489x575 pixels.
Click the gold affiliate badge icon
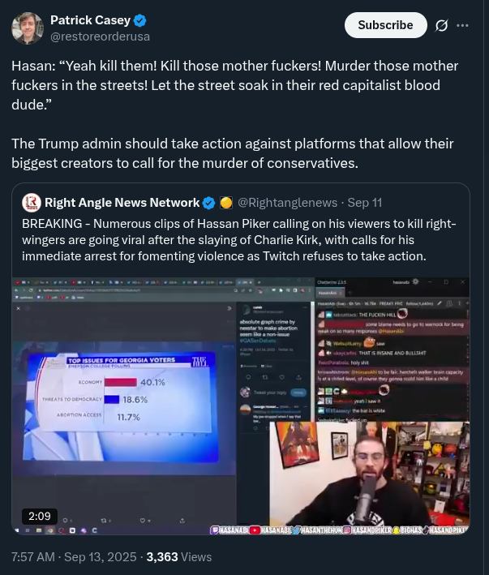pyautogui.click(x=226, y=203)
